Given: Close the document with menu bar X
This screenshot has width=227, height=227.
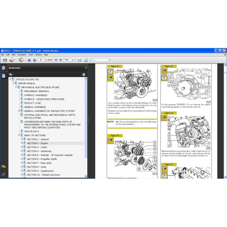Looking at the screenshot, I should (225, 55).
